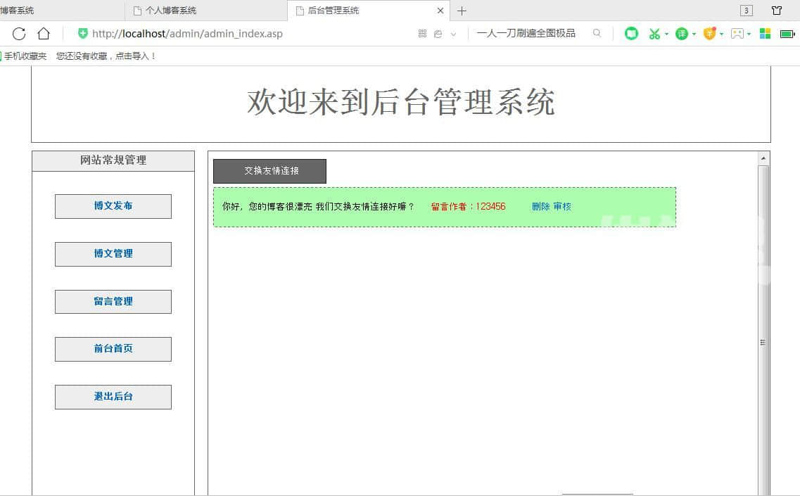Open the skin shirt icon in title bar
Screen dimensions: 800x496
point(777,11)
